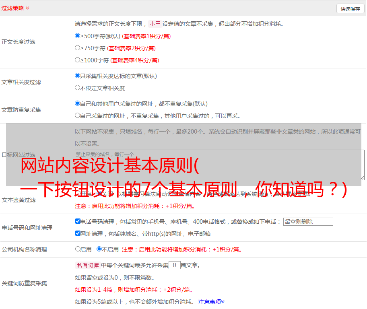Choose 自己采集过的网址，不重复采集 option
This screenshot has width=367, height=309.
(x=78, y=115)
